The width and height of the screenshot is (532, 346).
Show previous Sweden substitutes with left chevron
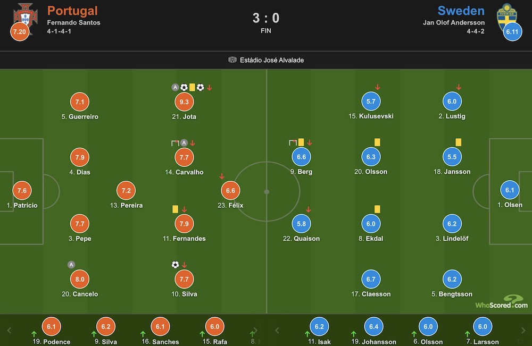click(277, 331)
